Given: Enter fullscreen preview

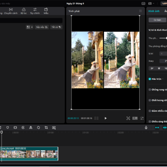Looking at the screenshot, I should (x=142, y=118).
